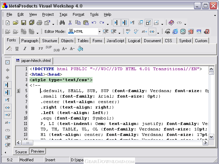Toggle sidebar word wrap button
Screen dimensions: 219x164
point(8,108)
